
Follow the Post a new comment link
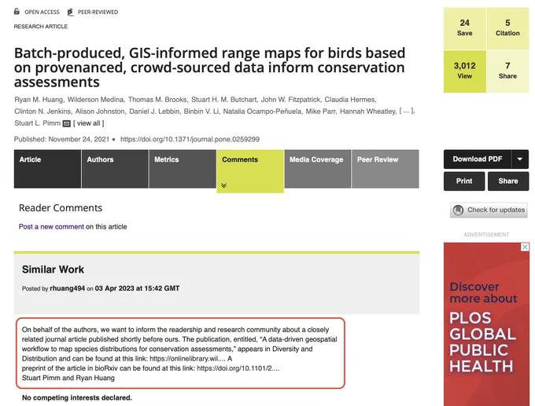pos(51,227)
